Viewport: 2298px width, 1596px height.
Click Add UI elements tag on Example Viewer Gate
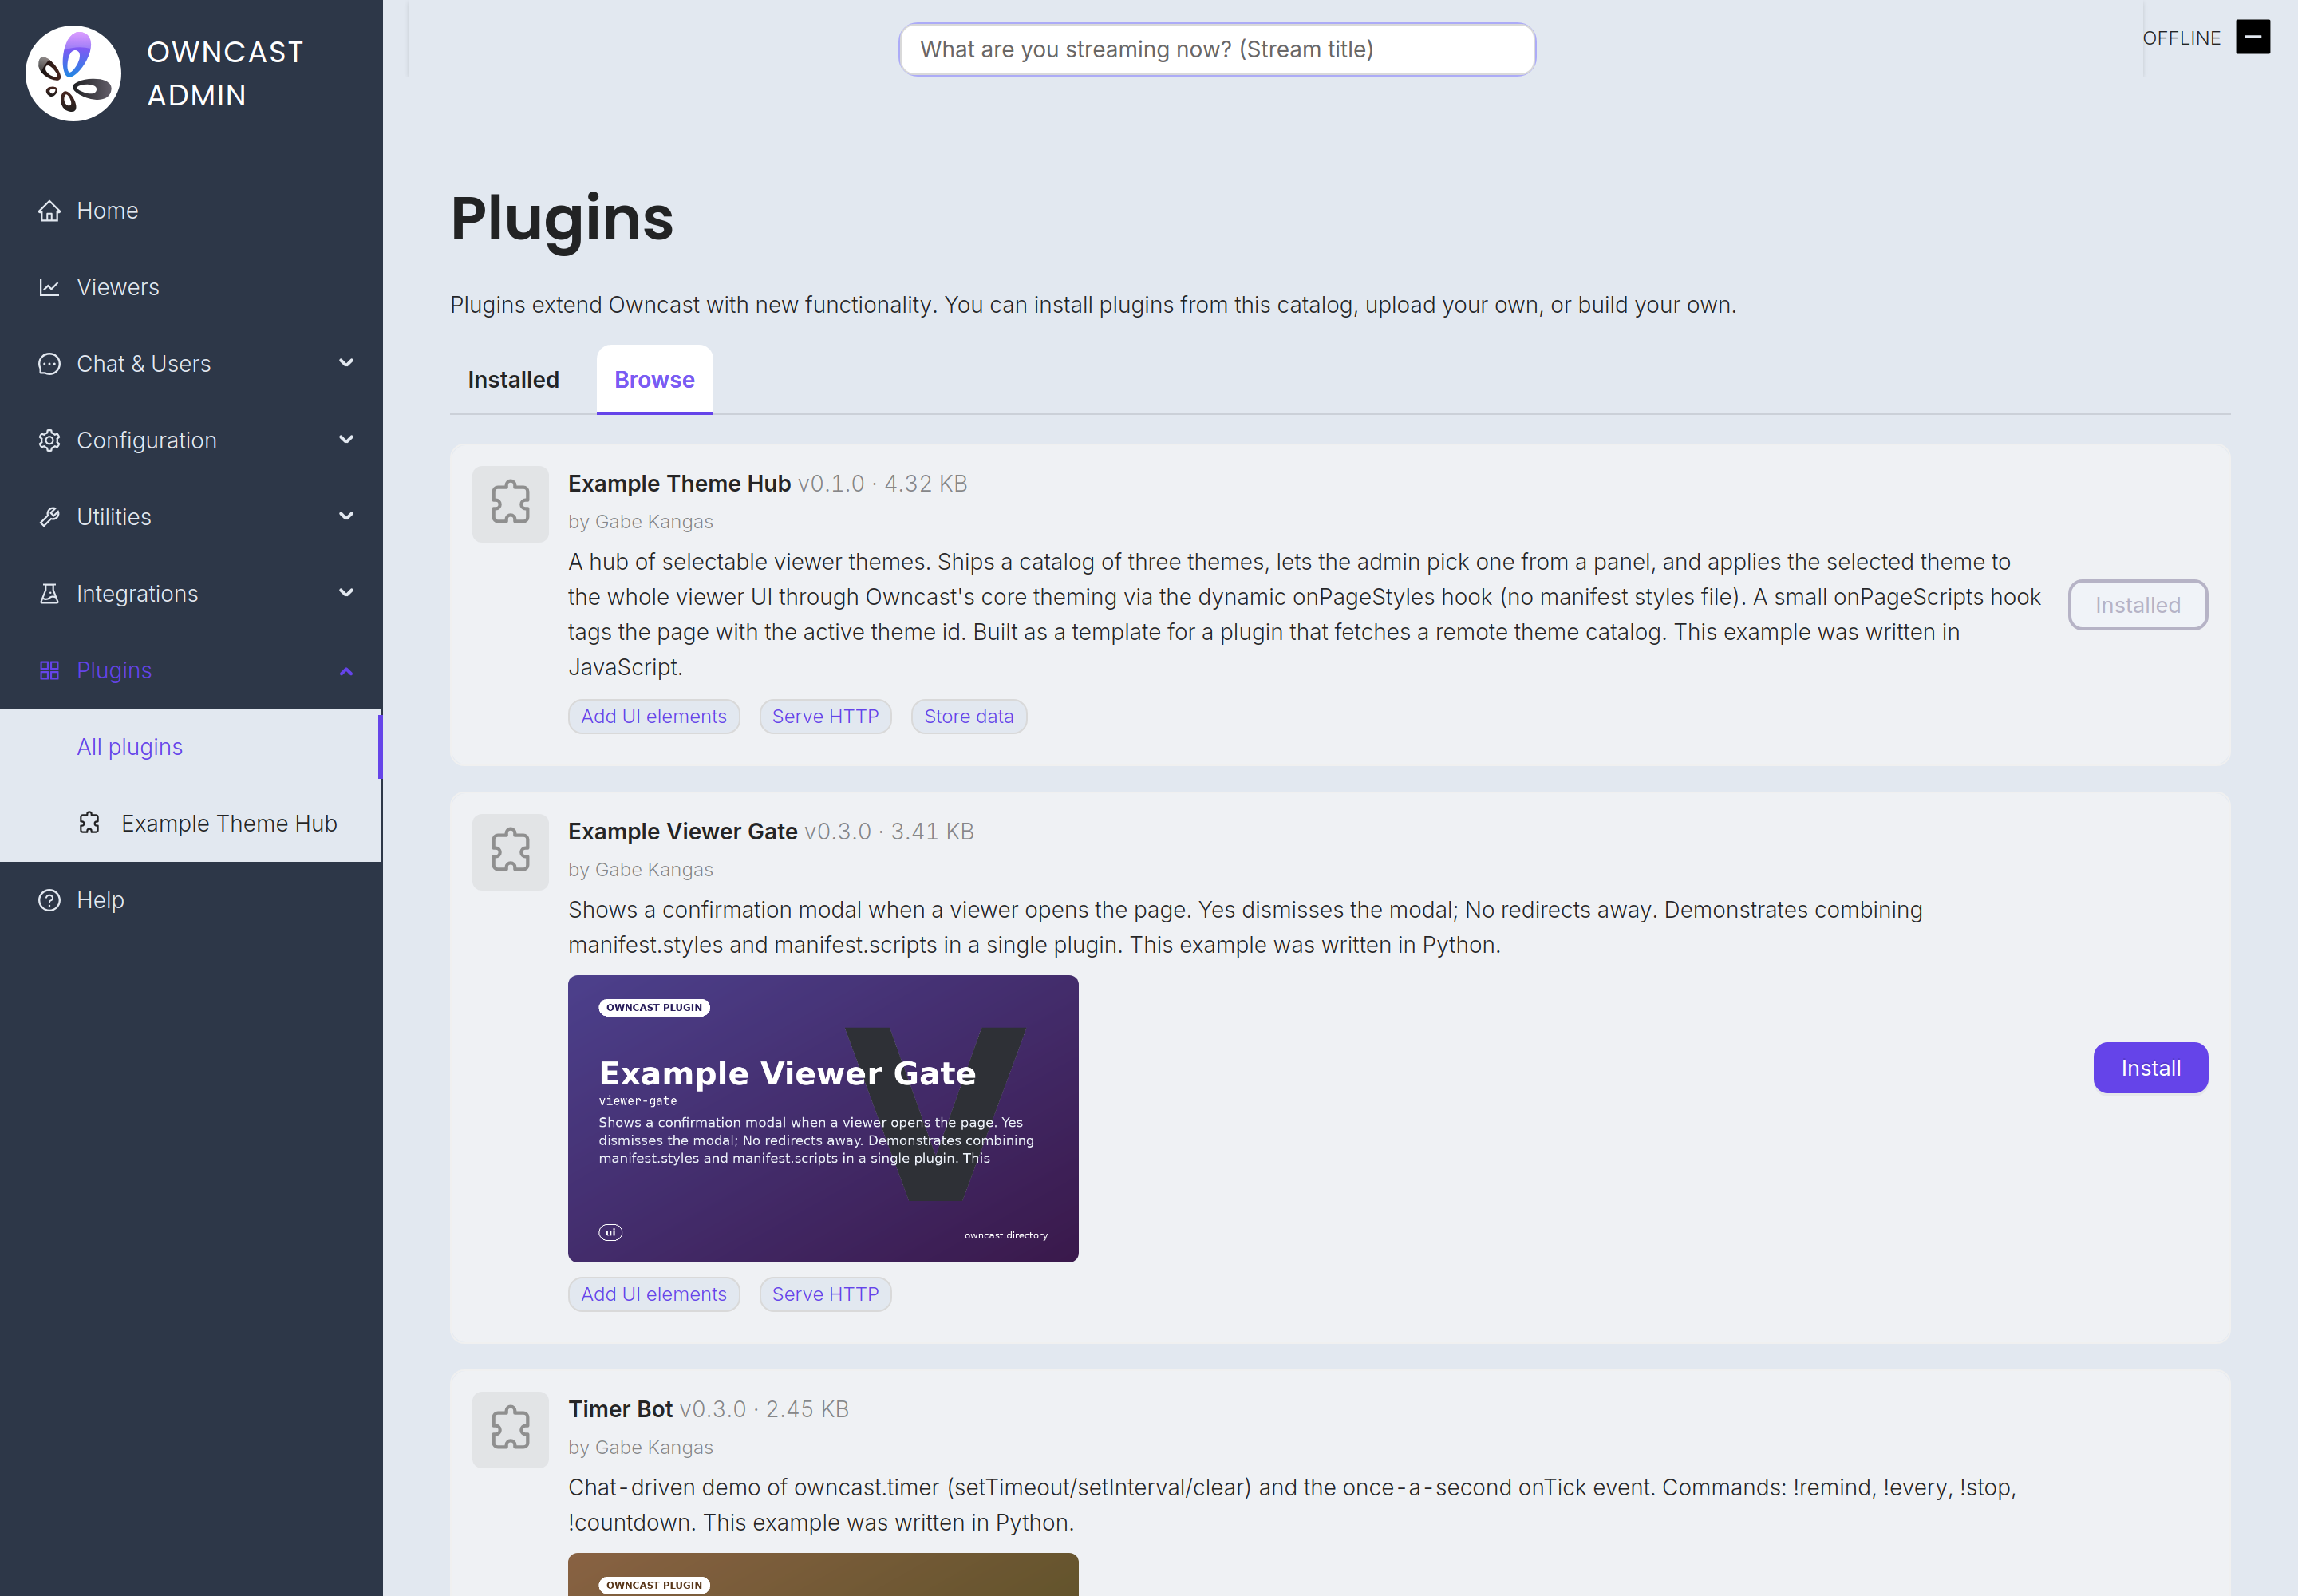(x=654, y=1294)
